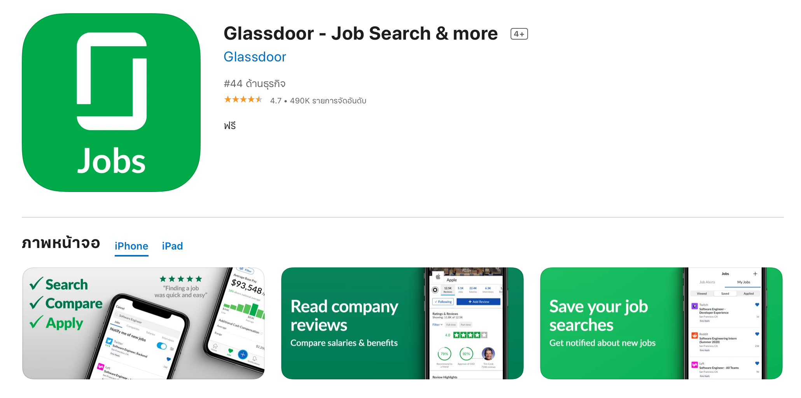801x398 pixels.
Task: Switch to the iPhone screenshots tab
Action: pos(131,246)
